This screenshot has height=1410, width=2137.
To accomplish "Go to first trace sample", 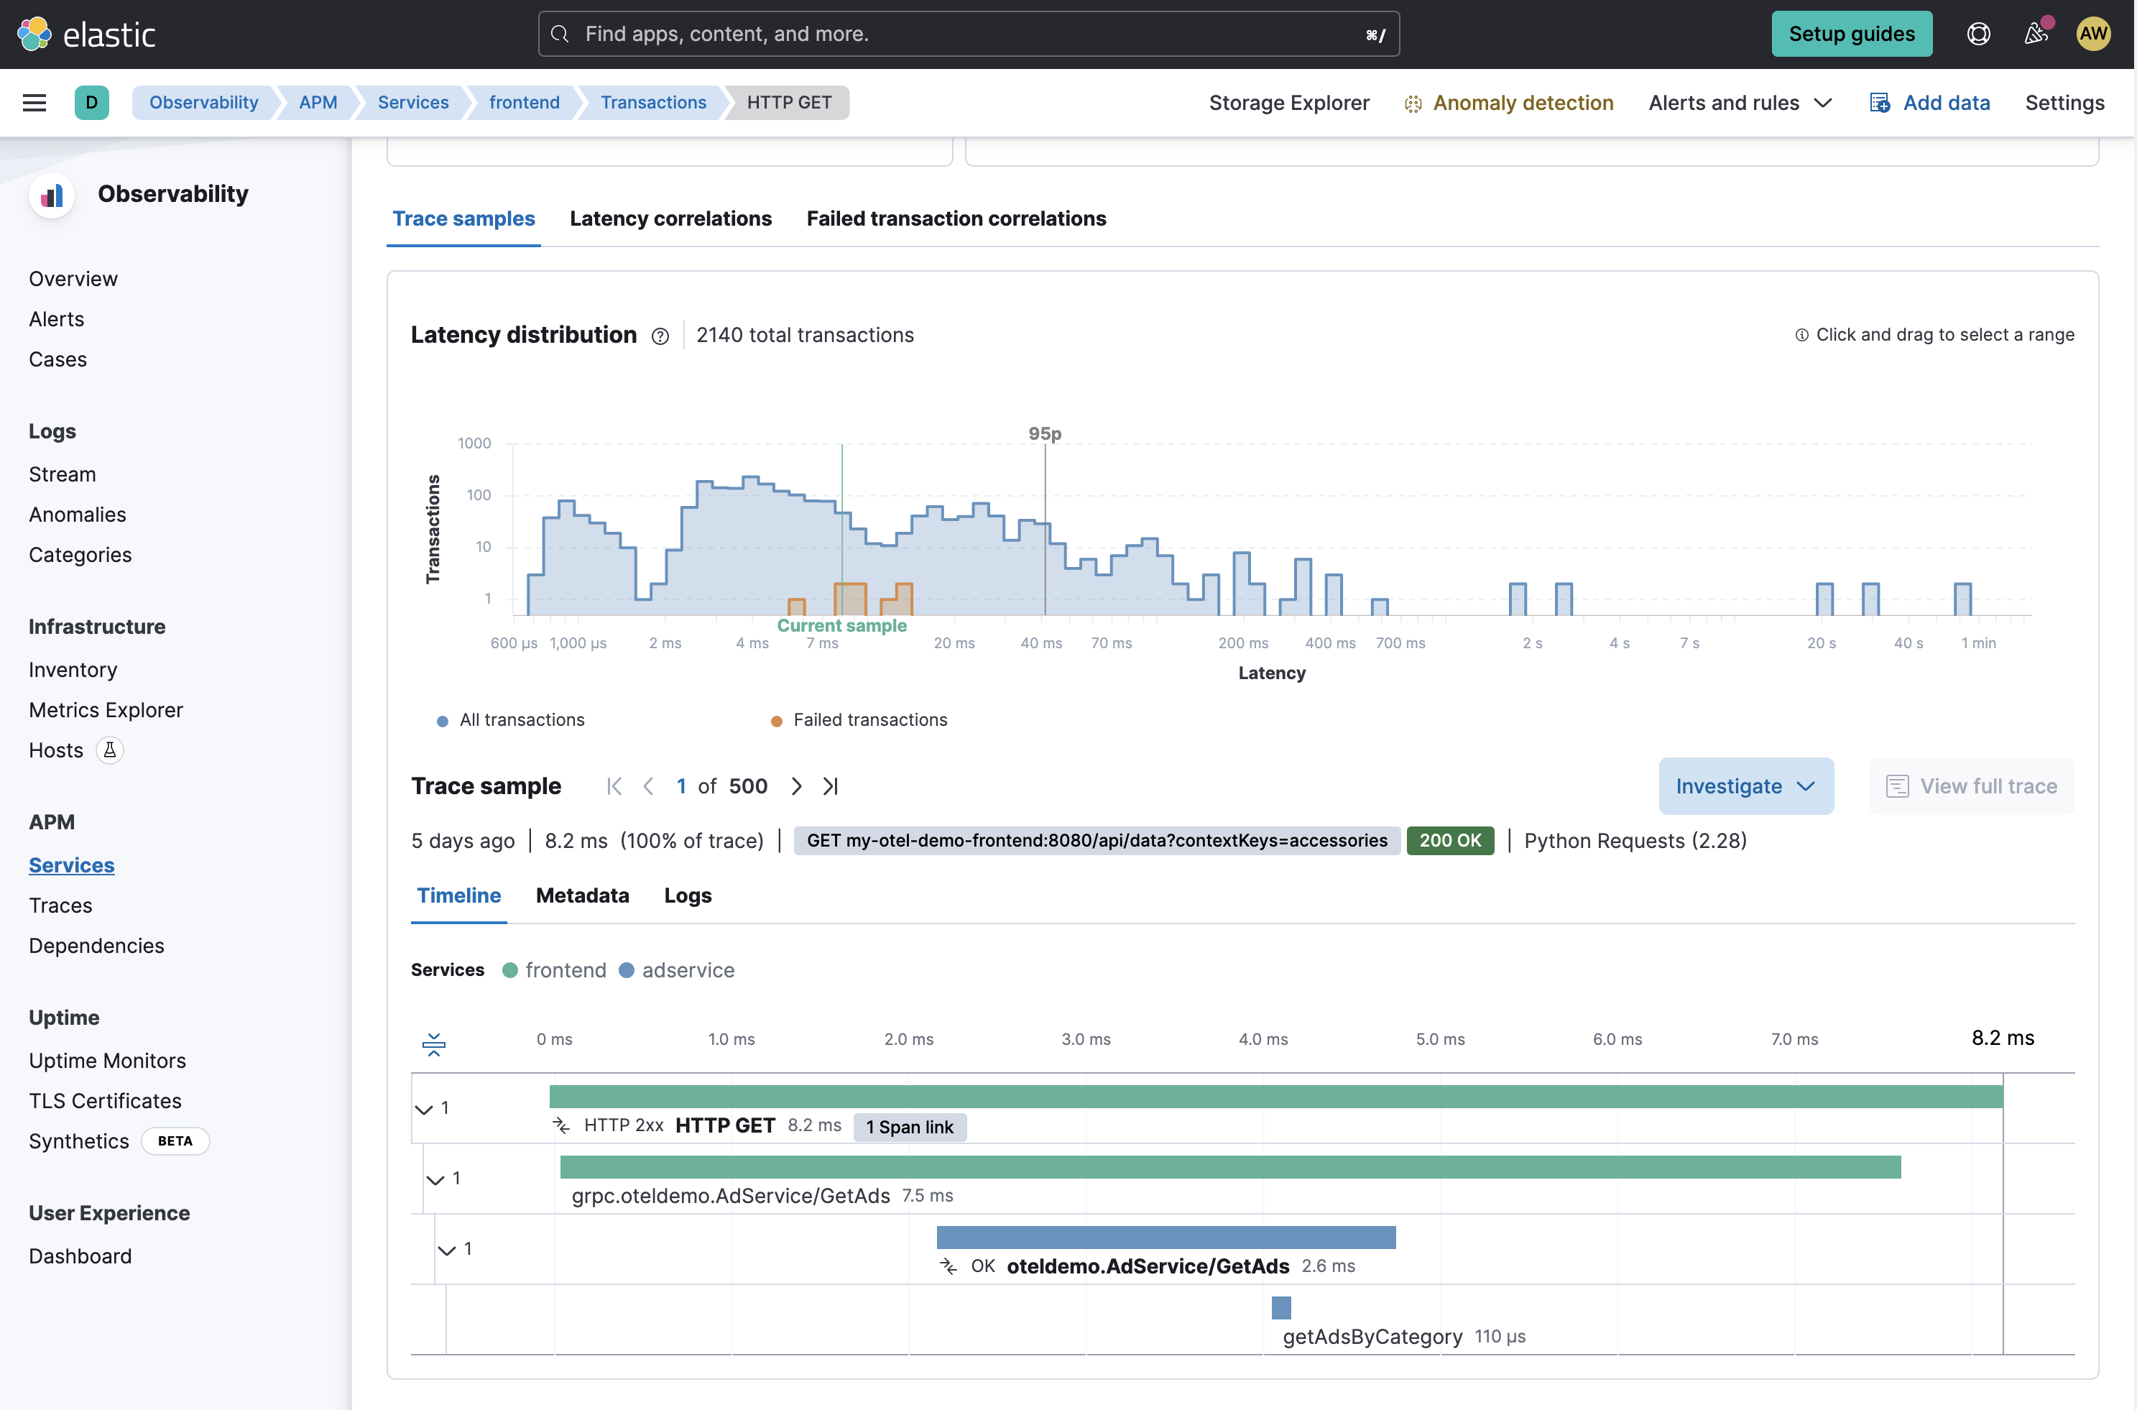I will pos(615,786).
